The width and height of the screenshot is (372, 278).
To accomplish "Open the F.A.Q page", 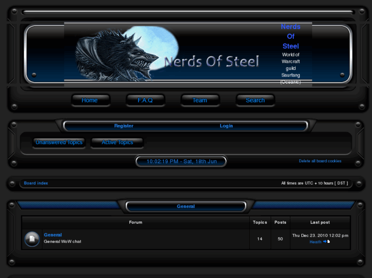I will click(145, 100).
